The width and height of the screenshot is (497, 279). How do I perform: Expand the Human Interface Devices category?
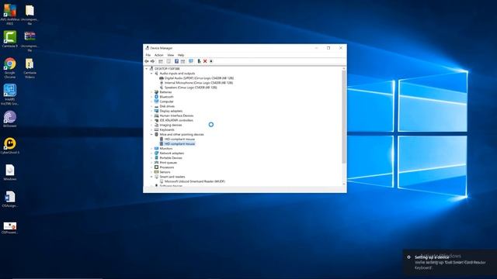[151, 115]
